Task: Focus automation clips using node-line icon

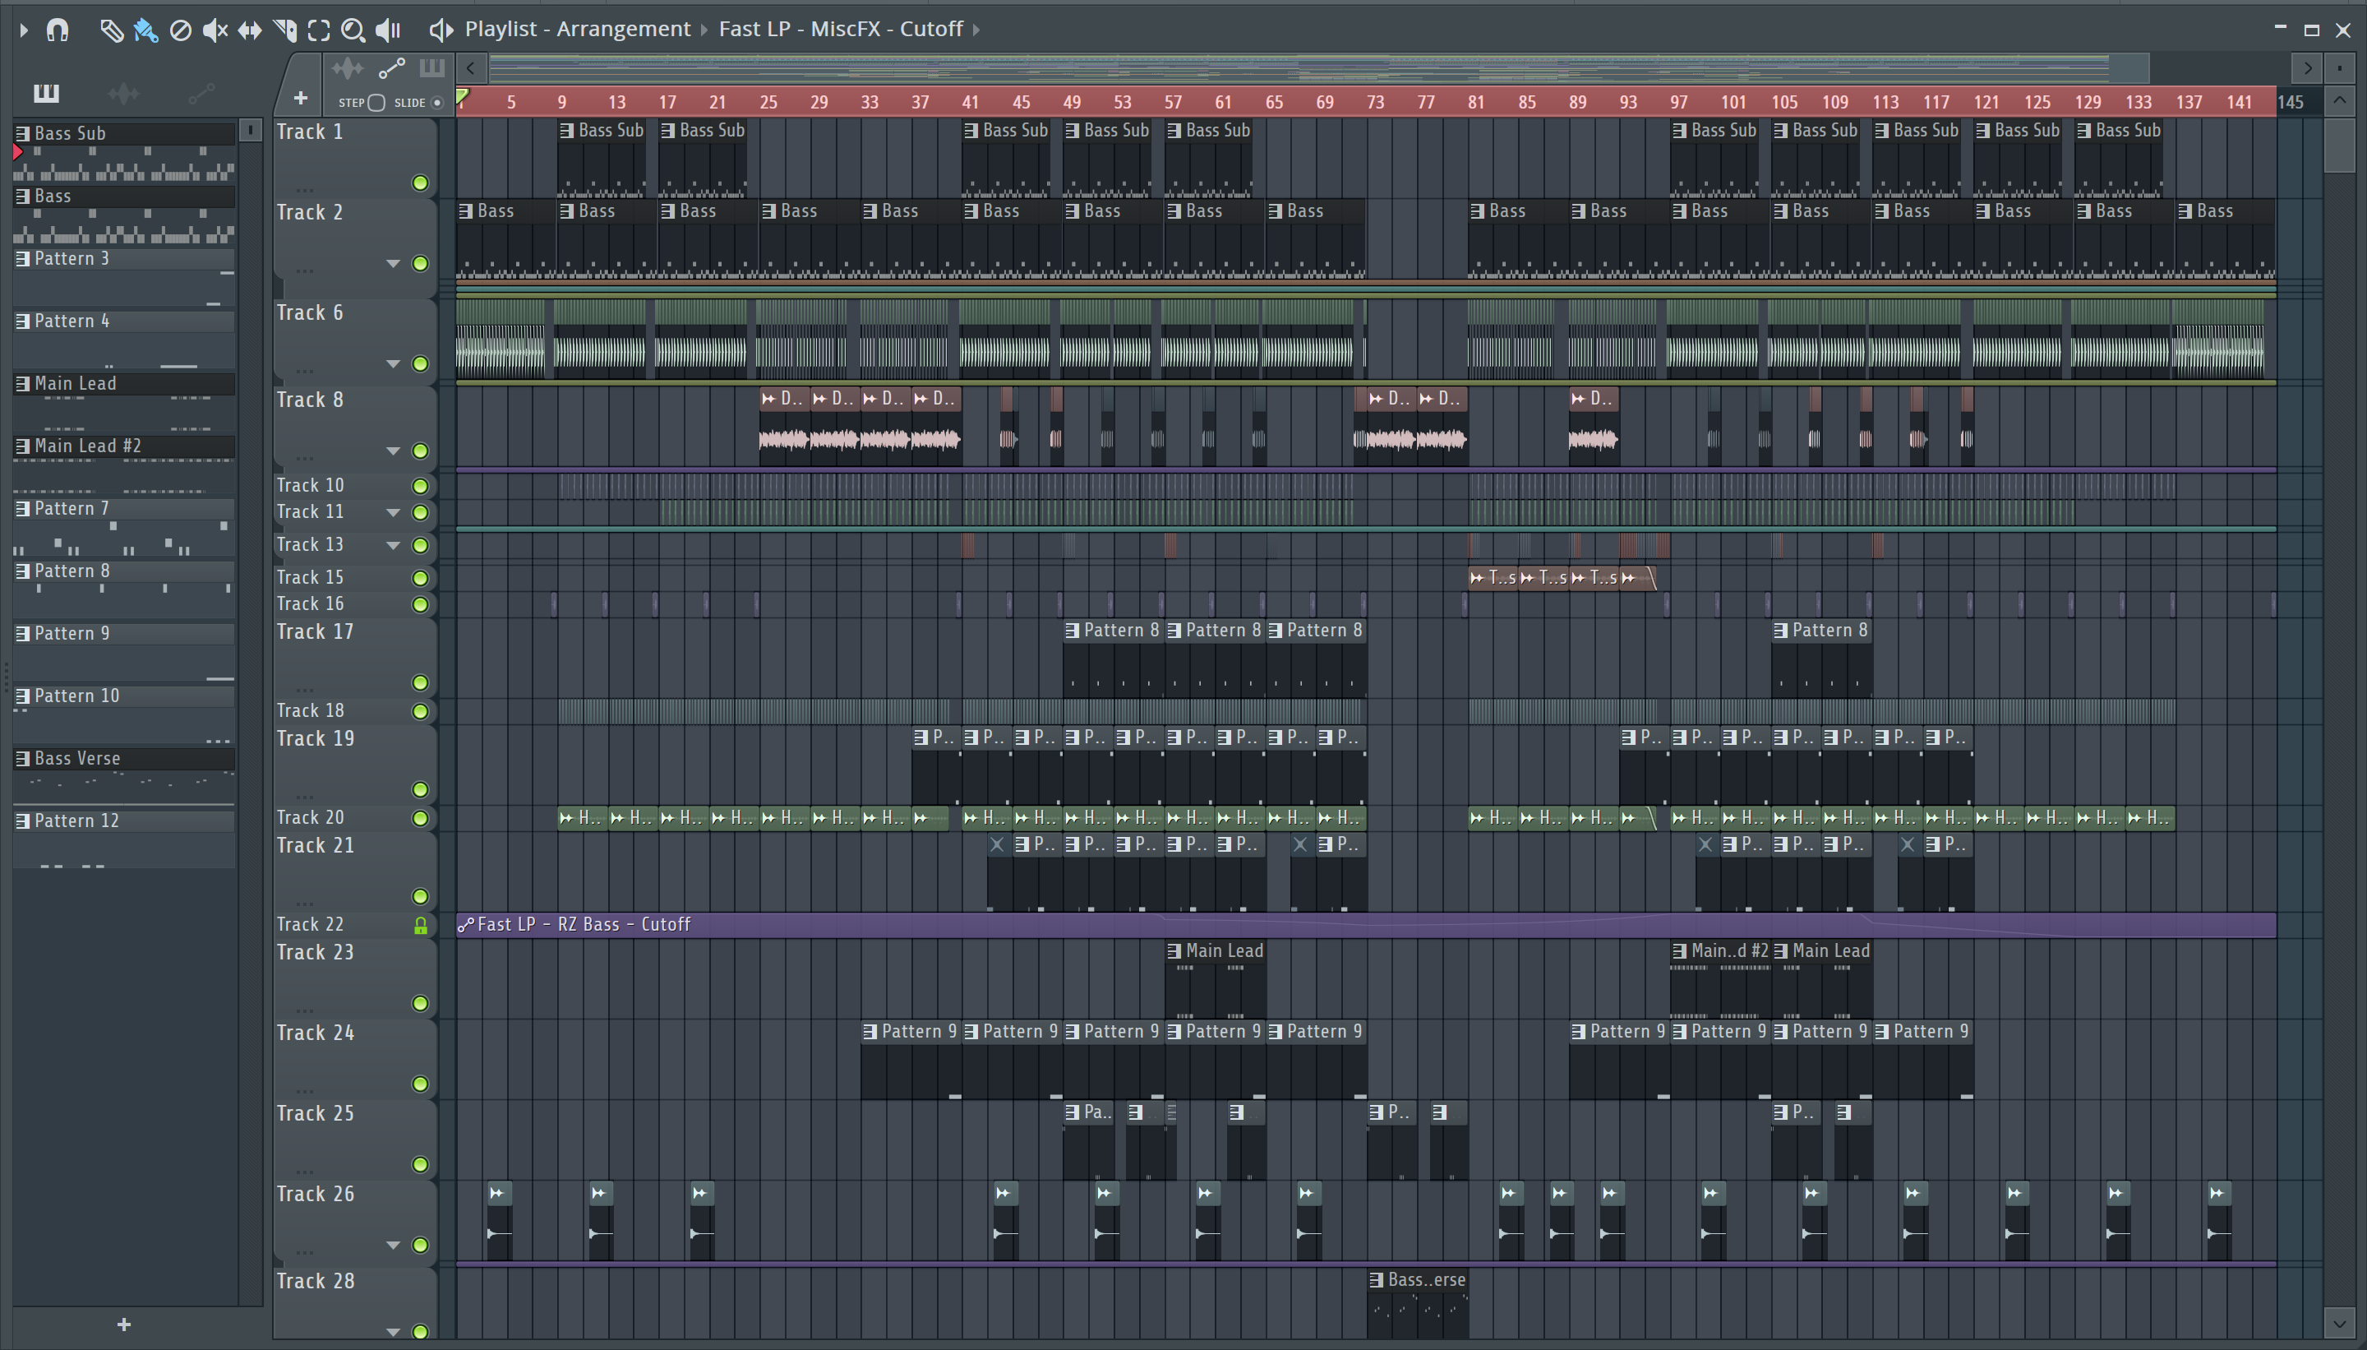Action: pyautogui.click(x=392, y=67)
